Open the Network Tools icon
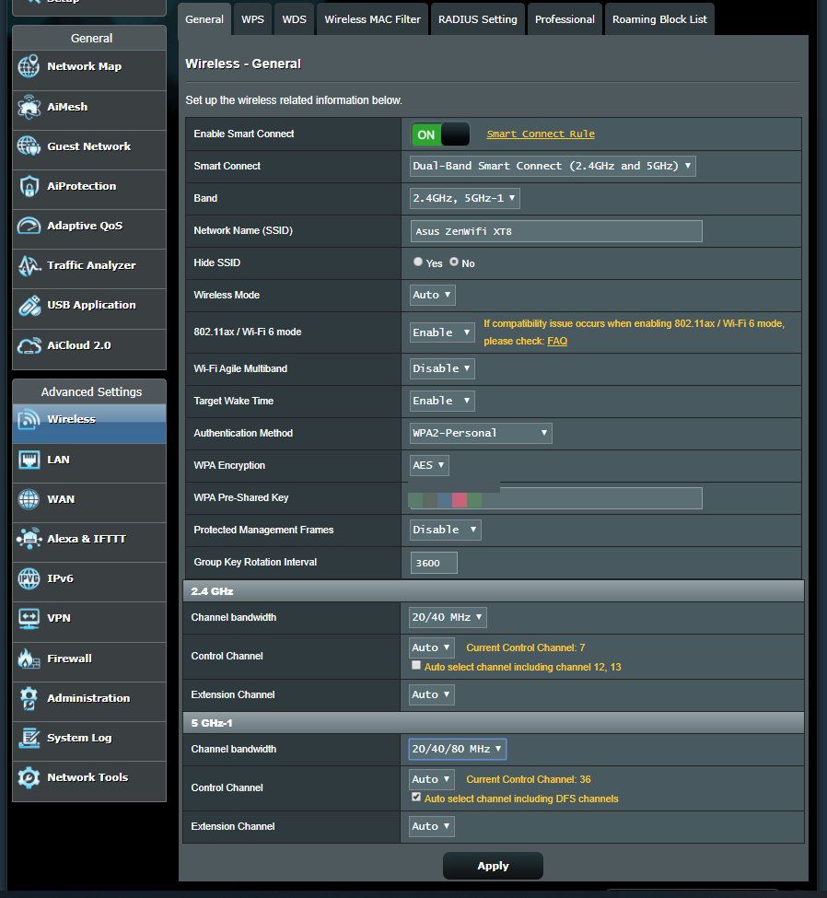Viewport: 827px width, 898px height. [x=29, y=777]
